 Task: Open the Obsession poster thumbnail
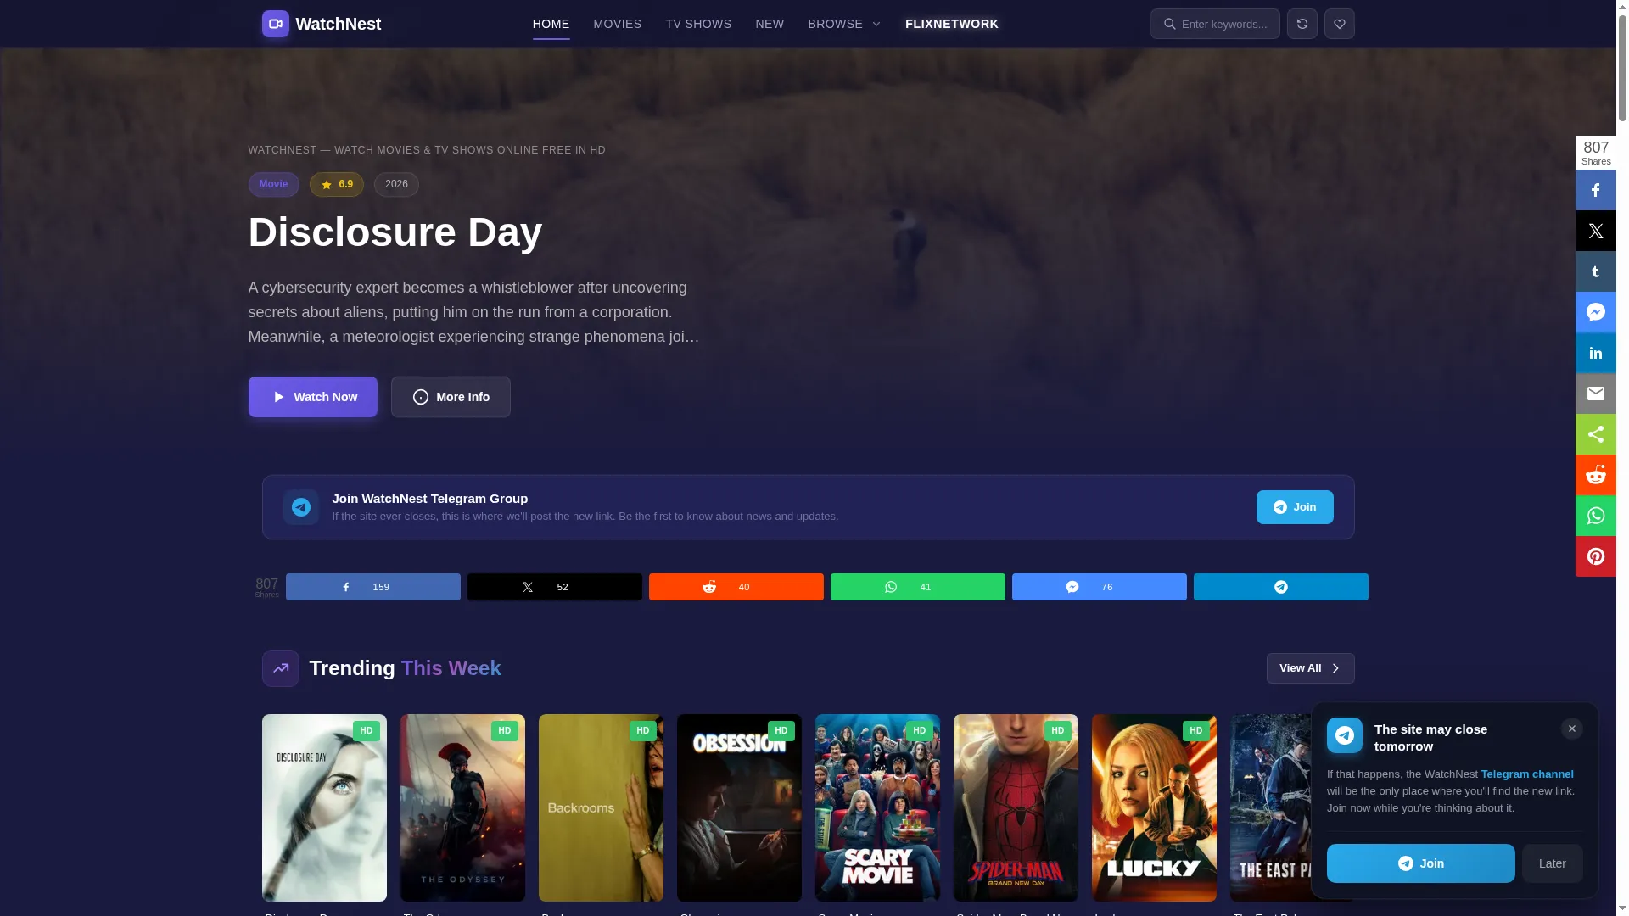[x=739, y=807]
